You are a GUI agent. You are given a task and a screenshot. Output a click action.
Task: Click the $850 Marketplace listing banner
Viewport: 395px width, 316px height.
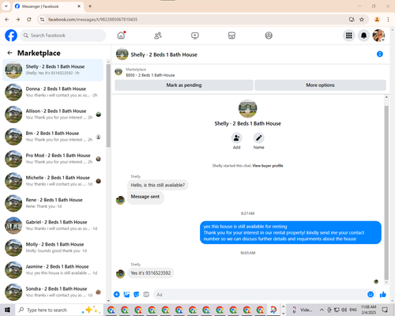(x=250, y=72)
